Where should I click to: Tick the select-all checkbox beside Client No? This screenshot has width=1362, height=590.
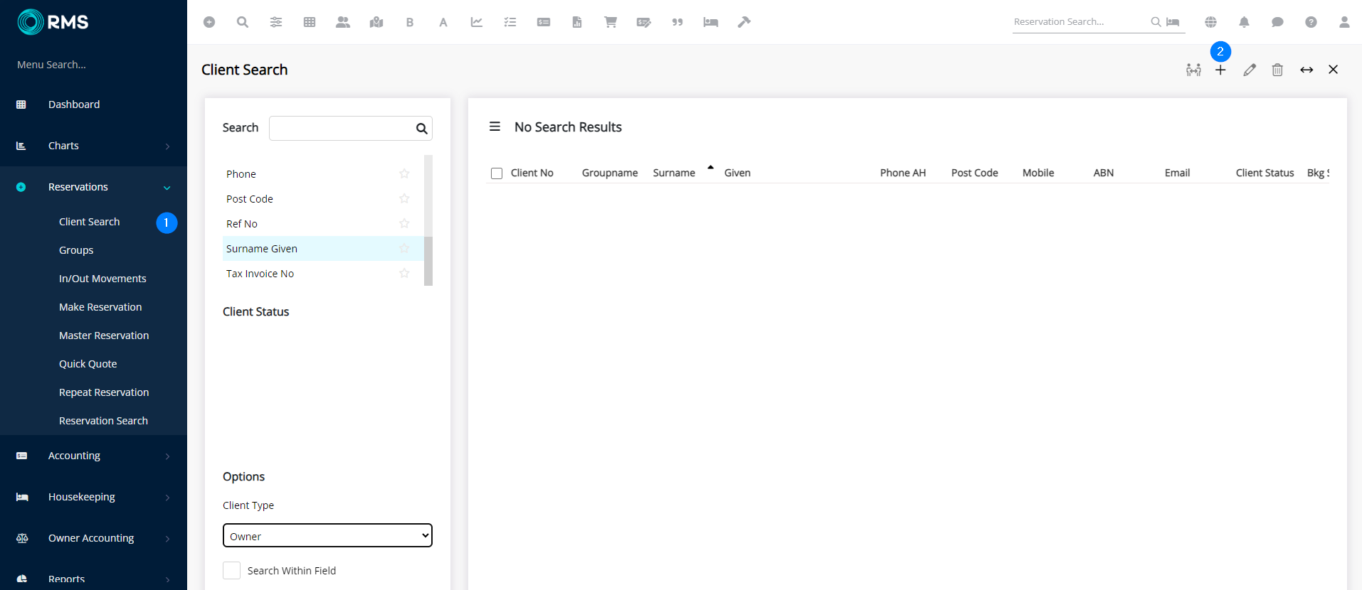pos(497,173)
